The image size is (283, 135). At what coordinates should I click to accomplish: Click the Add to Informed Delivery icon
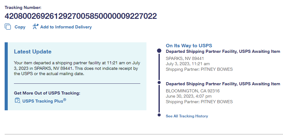point(35,27)
